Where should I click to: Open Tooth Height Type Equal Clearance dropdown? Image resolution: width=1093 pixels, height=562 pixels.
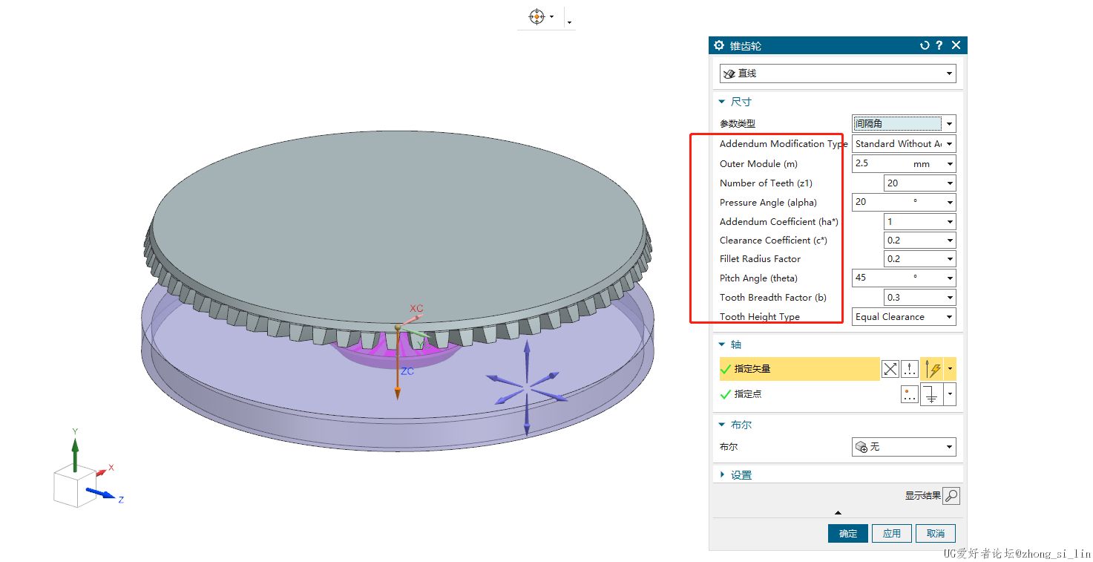click(904, 316)
